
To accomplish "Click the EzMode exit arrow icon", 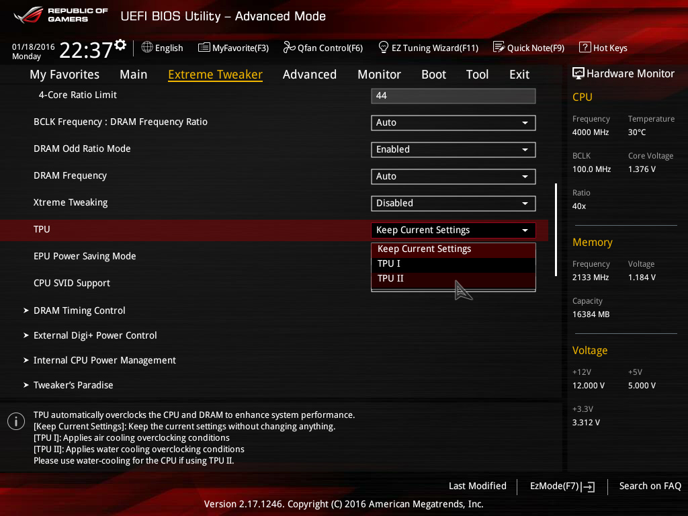I will [589, 486].
